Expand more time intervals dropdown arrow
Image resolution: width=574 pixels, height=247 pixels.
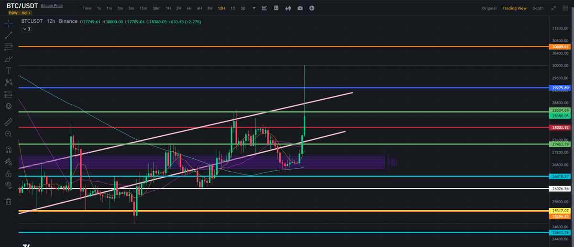[x=254, y=8]
